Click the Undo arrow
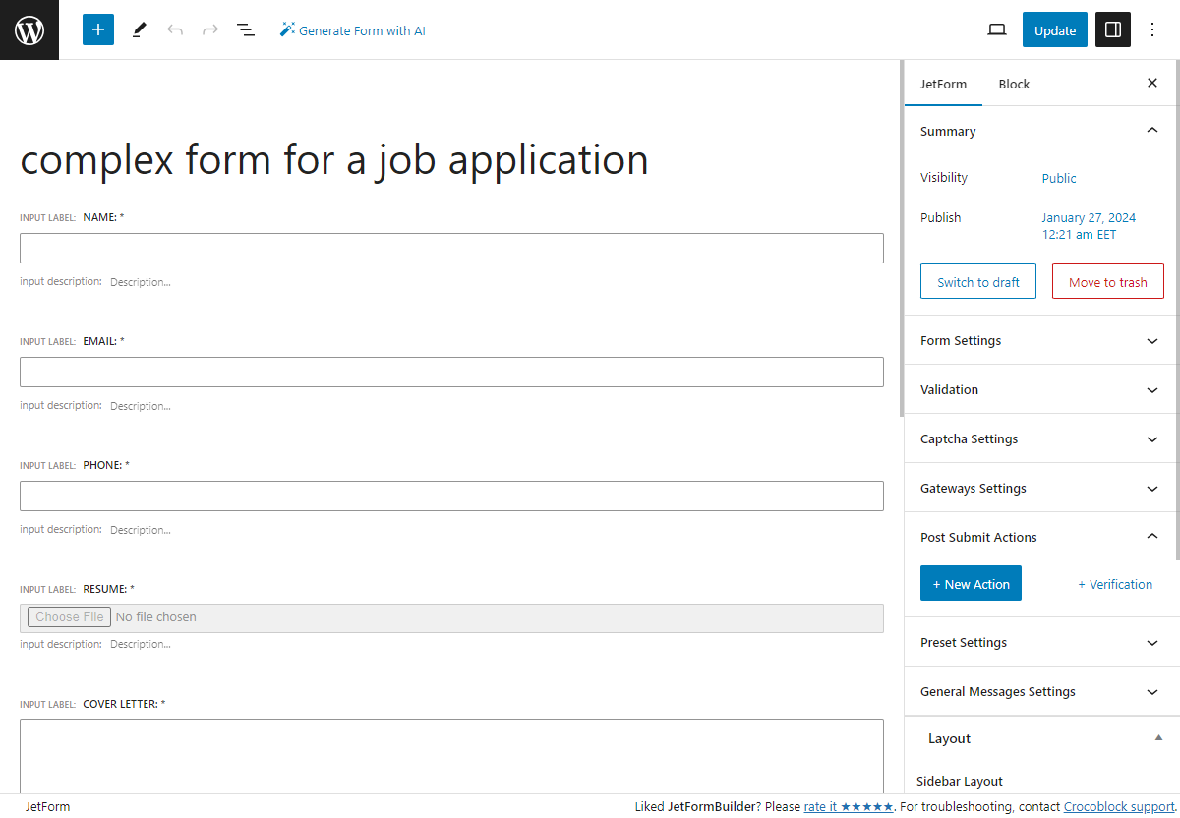This screenshot has height=818, width=1180. coord(175,29)
